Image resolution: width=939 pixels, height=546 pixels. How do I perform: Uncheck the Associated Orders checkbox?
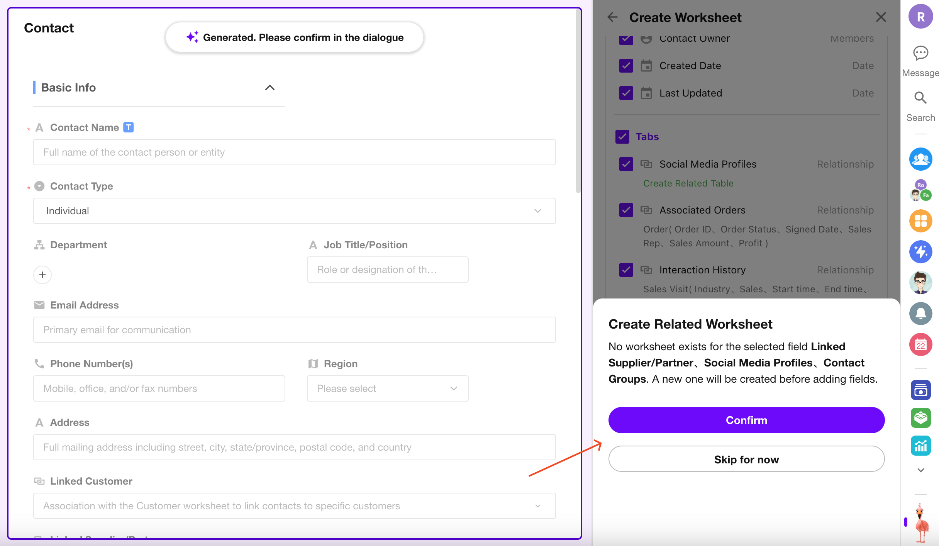[x=626, y=210]
